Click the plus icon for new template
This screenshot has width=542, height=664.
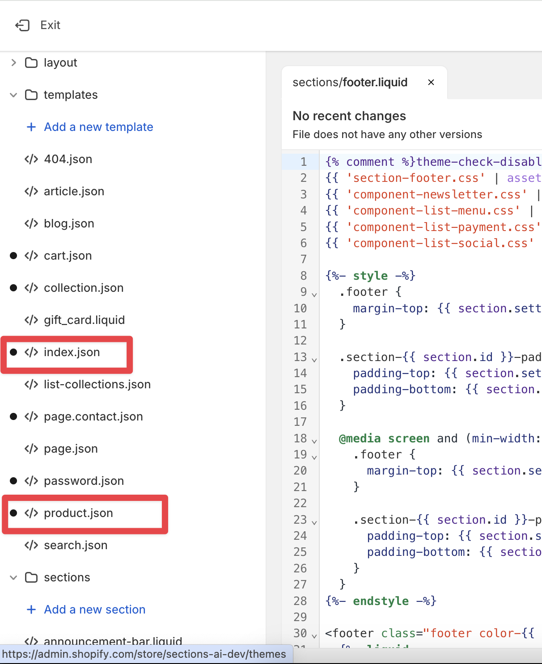pyautogui.click(x=31, y=127)
